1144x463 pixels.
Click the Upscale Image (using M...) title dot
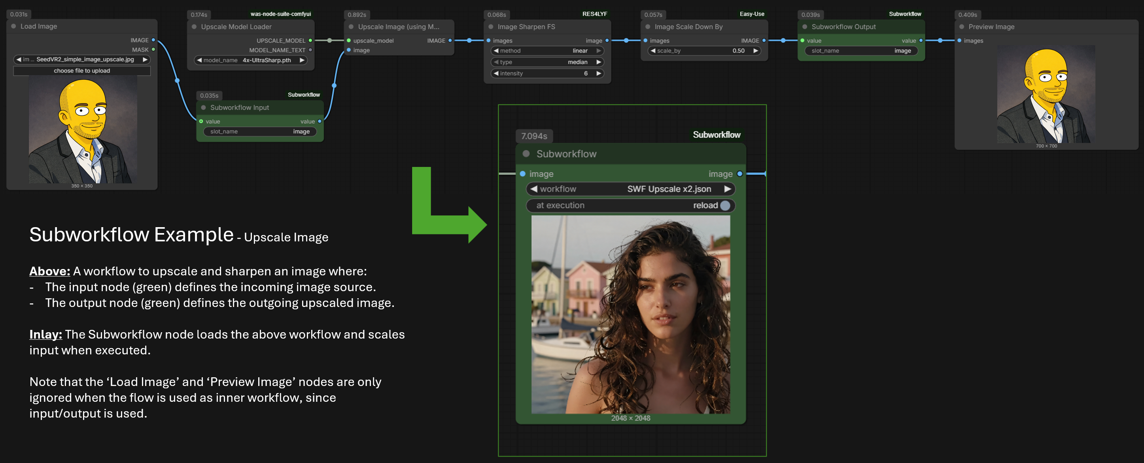click(351, 26)
